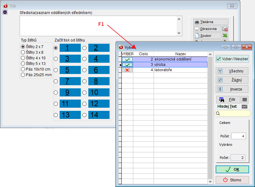Screen dimensions: 255x187
Task: Select the radio button beside label 14
Action: pyautogui.click(x=84, y=115)
